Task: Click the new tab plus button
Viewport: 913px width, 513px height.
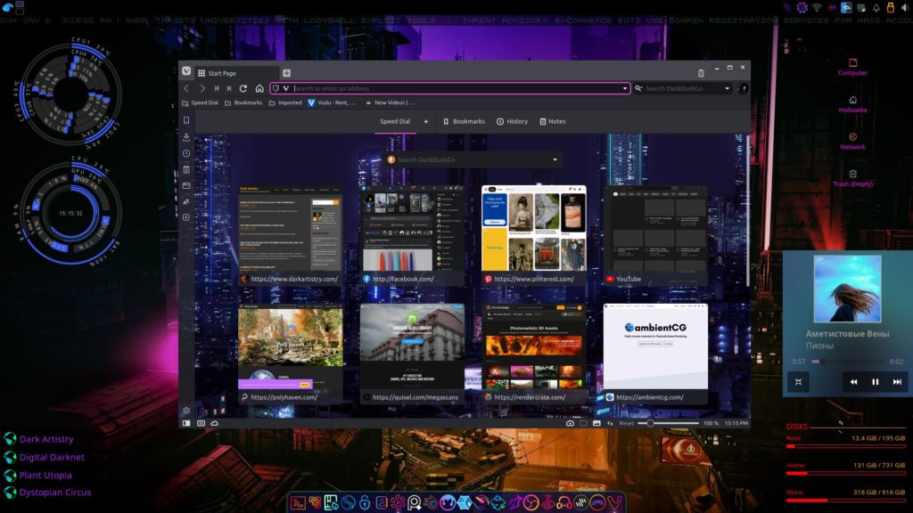Action: point(286,73)
